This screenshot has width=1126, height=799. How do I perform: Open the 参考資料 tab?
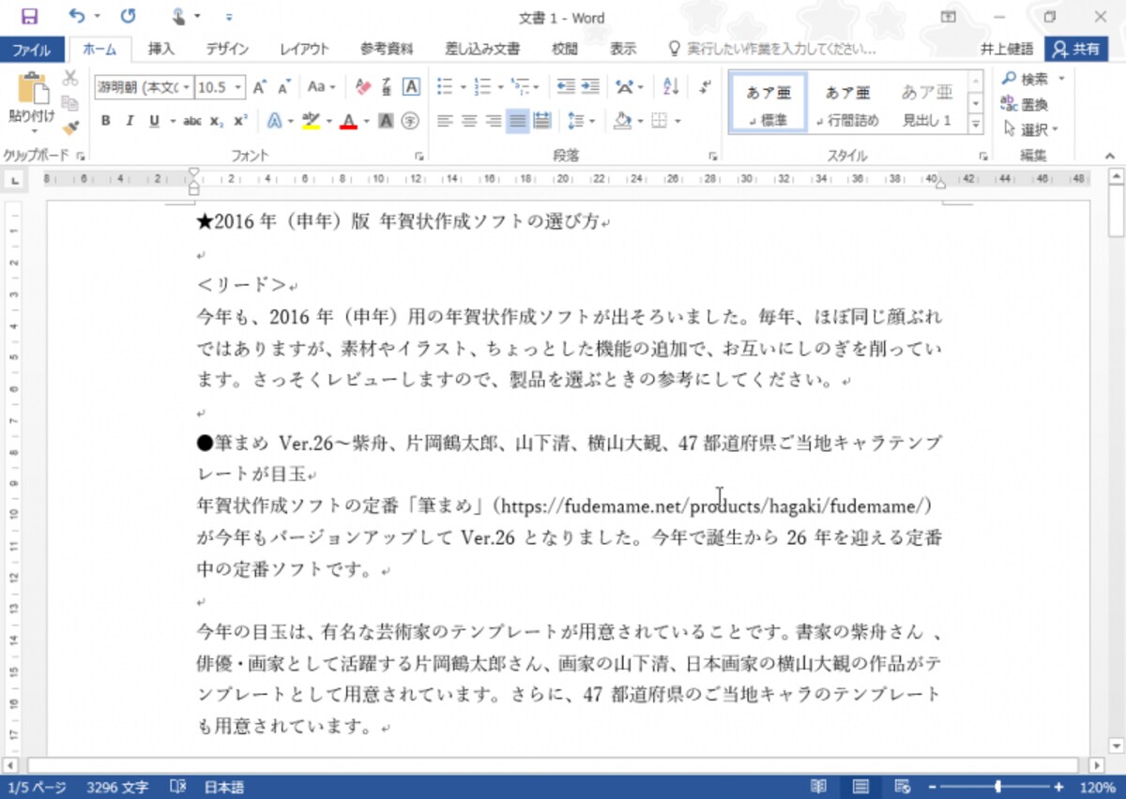(388, 50)
